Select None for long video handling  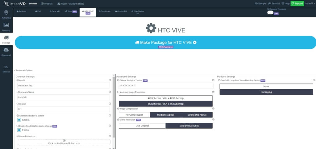pos(266,86)
